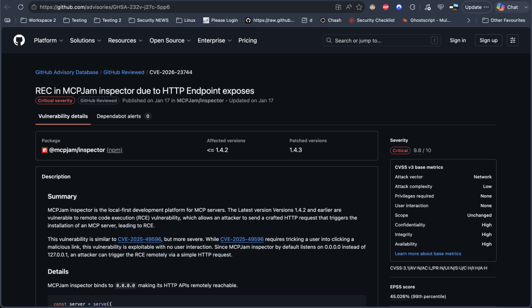This screenshot has width=532, height=308.
Task: Open the Ghostscript bookmark
Action: [427, 20]
